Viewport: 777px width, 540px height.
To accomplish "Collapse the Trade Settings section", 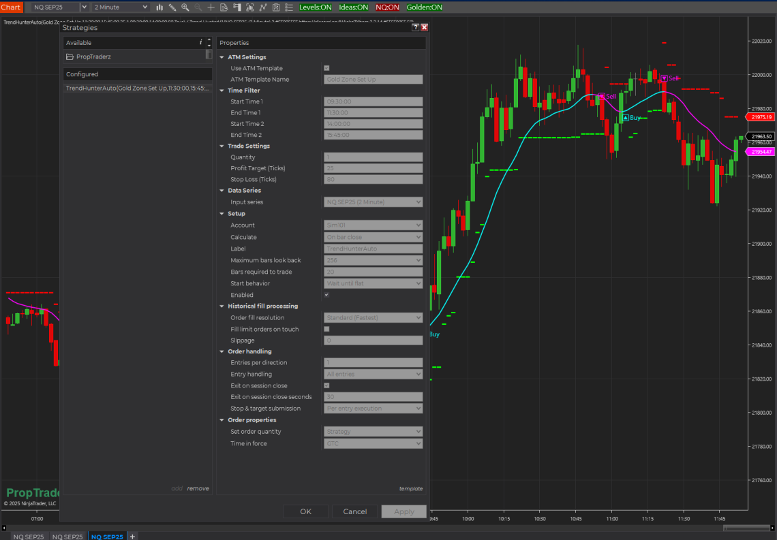I will pyautogui.click(x=222, y=146).
